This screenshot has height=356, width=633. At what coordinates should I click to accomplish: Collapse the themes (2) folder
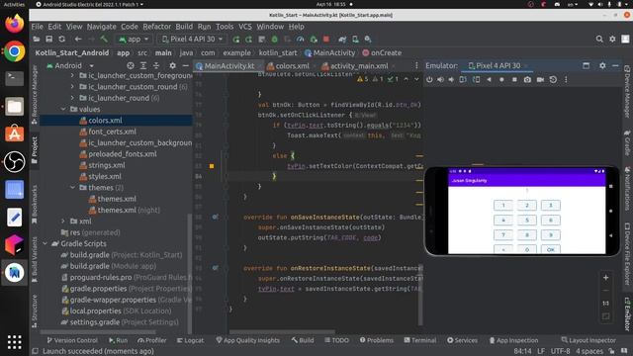pyautogui.click(x=72, y=188)
